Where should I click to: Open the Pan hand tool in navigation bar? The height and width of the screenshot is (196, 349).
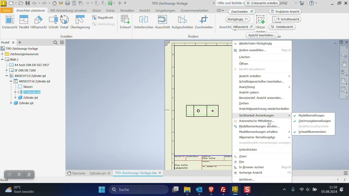[344, 64]
